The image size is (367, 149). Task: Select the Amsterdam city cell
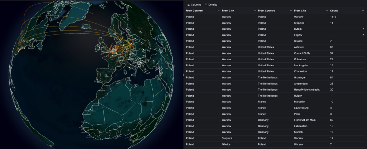(x=301, y=83)
